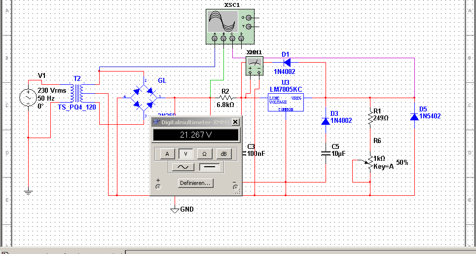
Task: Click the 21.267 V multimeter reading
Action: click(196, 135)
